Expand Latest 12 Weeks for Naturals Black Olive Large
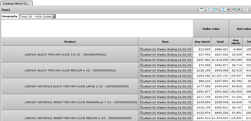 [141, 81]
